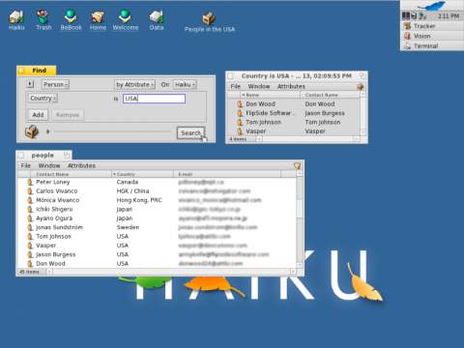Select Ichiki Shigeru icon in people window
The height and width of the screenshot is (348, 464).
click(x=30, y=209)
